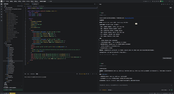Click the Cue-Pro processed files banner

13,90
